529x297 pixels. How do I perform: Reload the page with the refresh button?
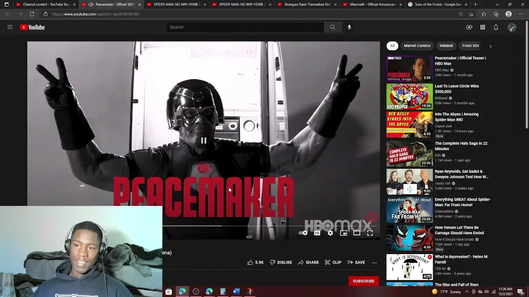pyautogui.click(x=32, y=14)
